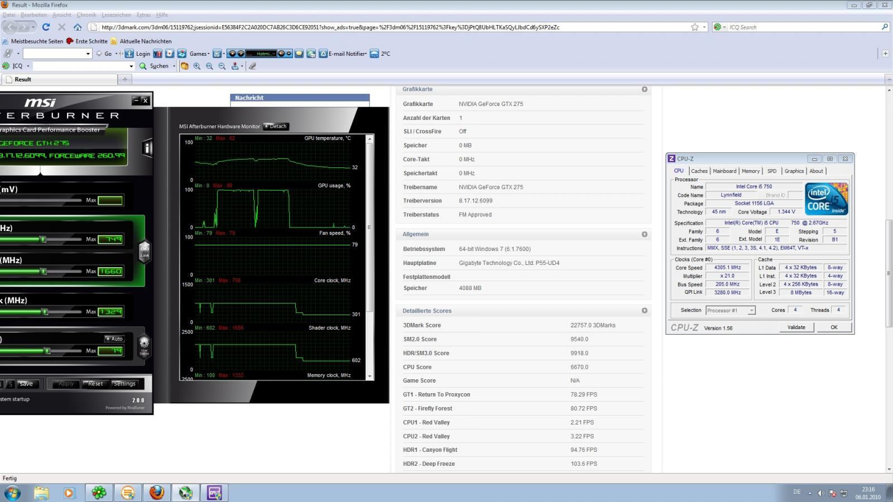Open the Ansicht menu

point(61,15)
